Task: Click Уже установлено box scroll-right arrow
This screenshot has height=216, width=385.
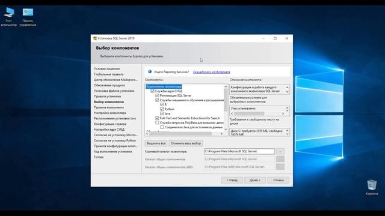Action: [x=283, y=113]
